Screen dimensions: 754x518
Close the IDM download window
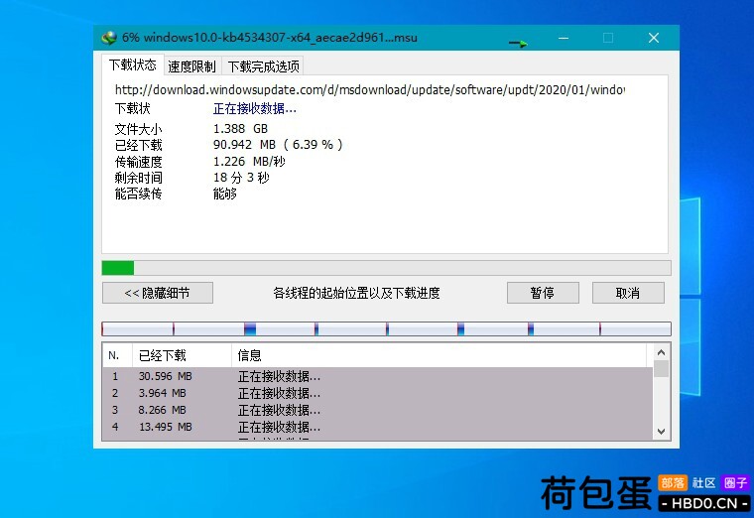654,38
